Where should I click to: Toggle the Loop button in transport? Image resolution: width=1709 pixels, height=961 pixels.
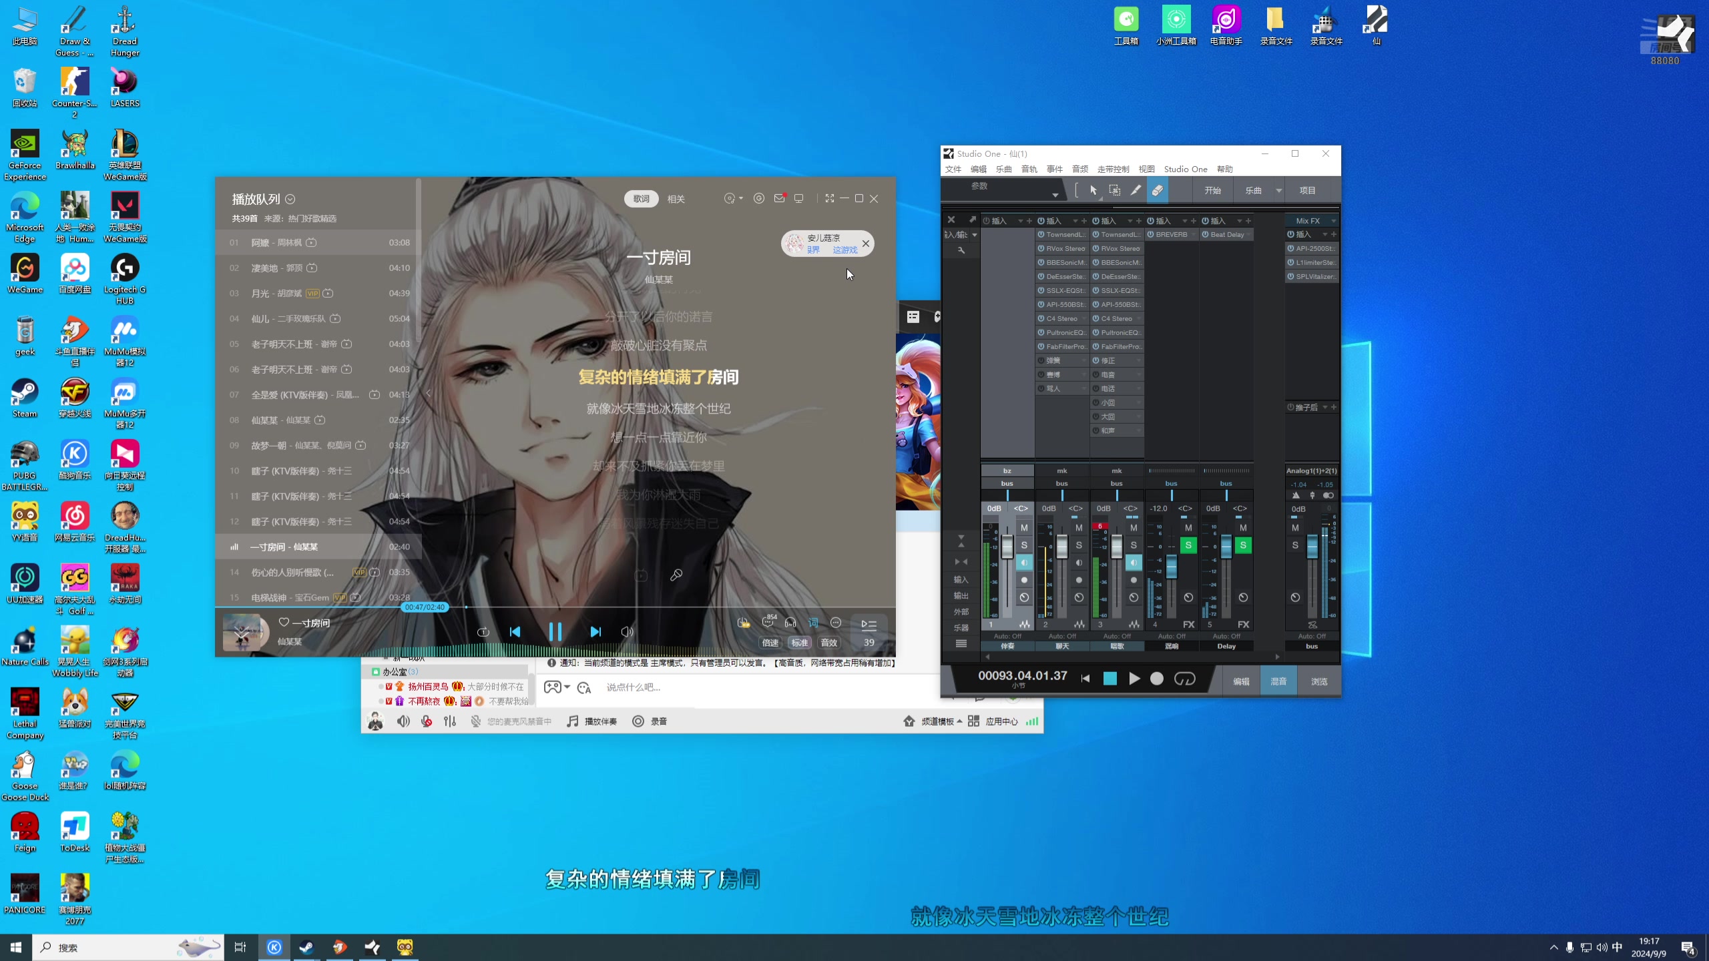pos(1184,679)
